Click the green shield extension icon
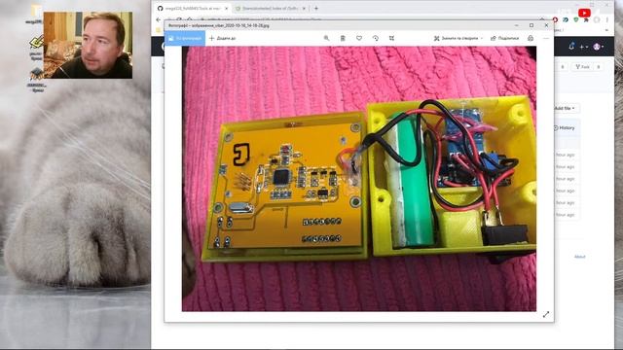The width and height of the screenshot is (623, 350). click(575, 19)
